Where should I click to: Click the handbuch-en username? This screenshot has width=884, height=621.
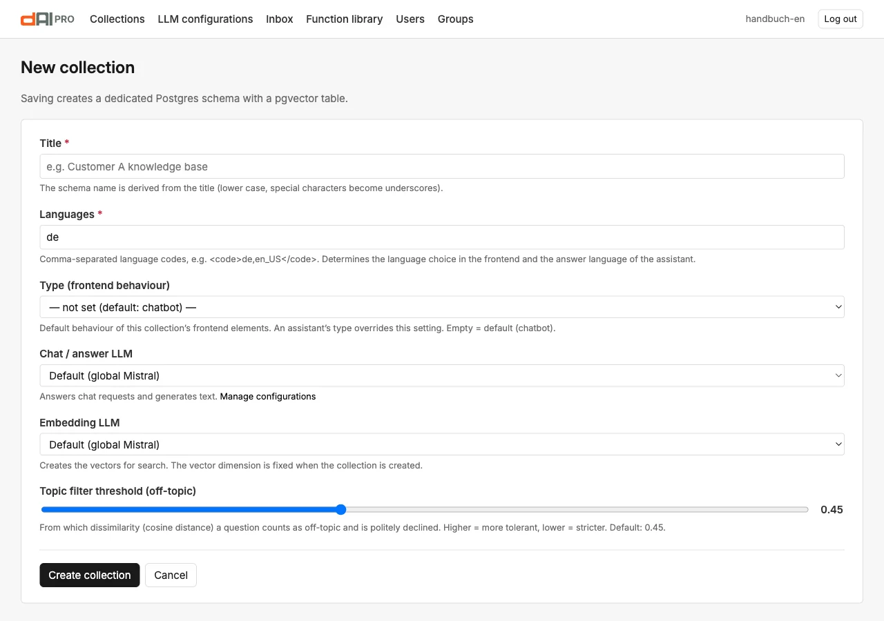[x=775, y=19]
